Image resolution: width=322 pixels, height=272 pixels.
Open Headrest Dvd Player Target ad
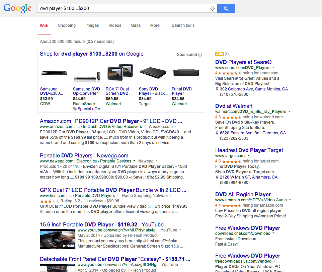pos(249,150)
